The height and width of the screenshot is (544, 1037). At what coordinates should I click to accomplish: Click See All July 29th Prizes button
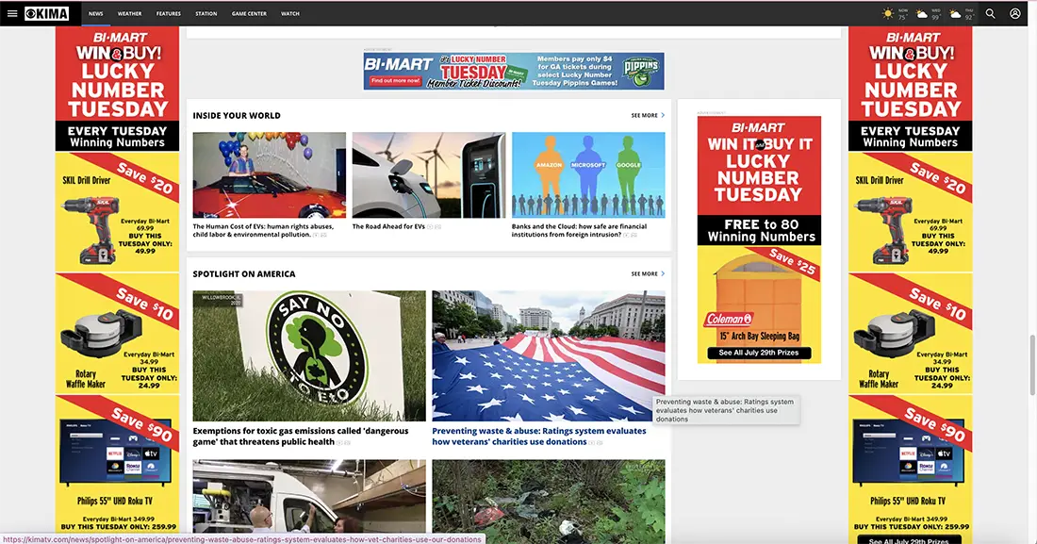pyautogui.click(x=759, y=353)
